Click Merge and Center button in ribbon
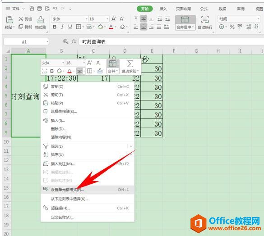The width and height of the screenshot is (264, 236). [x=185, y=23]
